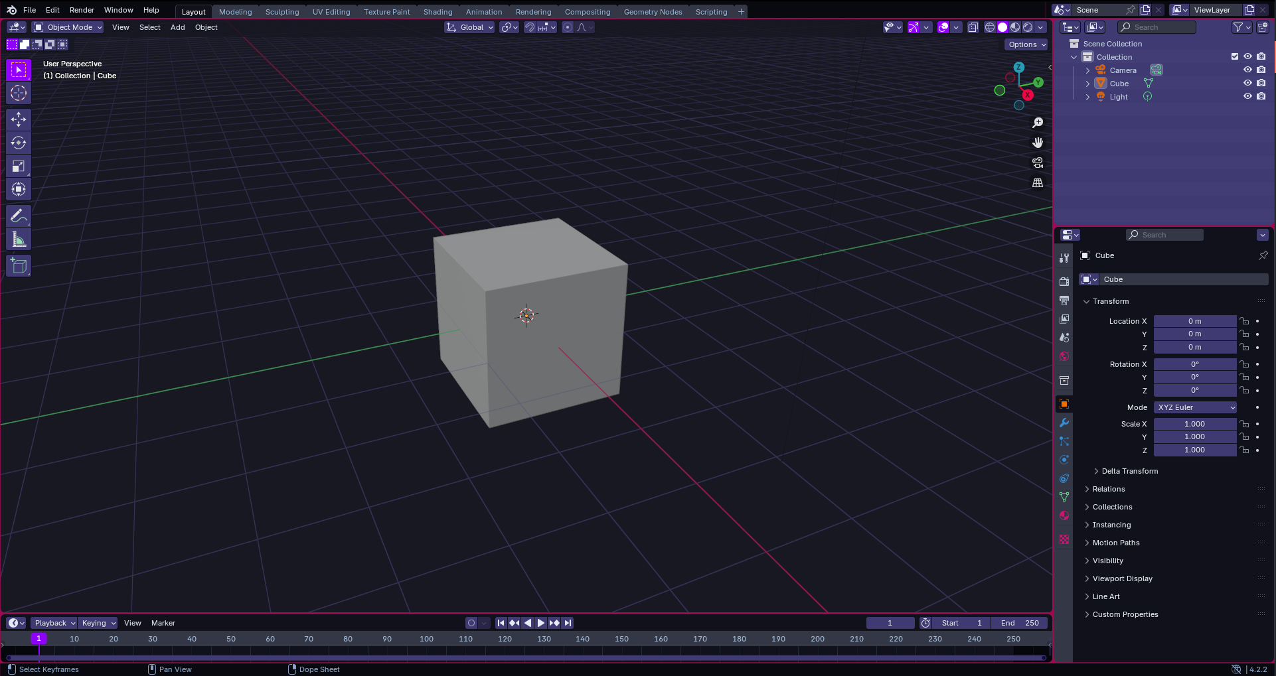The width and height of the screenshot is (1276, 676).
Task: Hide the Cube in viewport via eye icon
Action: click(1247, 83)
